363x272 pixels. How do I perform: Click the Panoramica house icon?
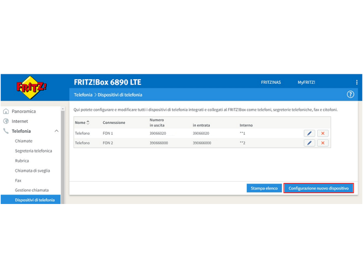(x=6, y=111)
